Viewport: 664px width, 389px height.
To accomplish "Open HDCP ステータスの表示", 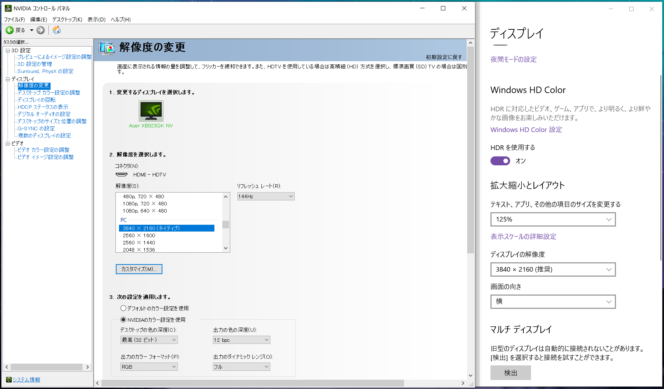I will [x=43, y=107].
